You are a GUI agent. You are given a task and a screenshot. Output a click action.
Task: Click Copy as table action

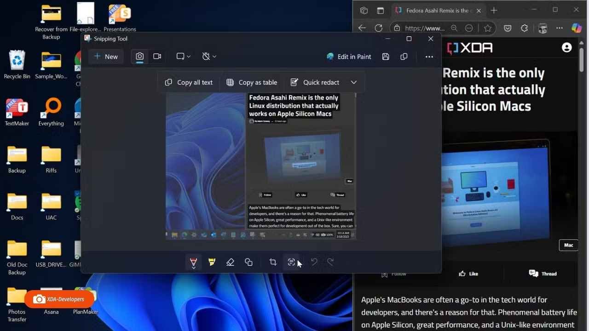point(251,82)
